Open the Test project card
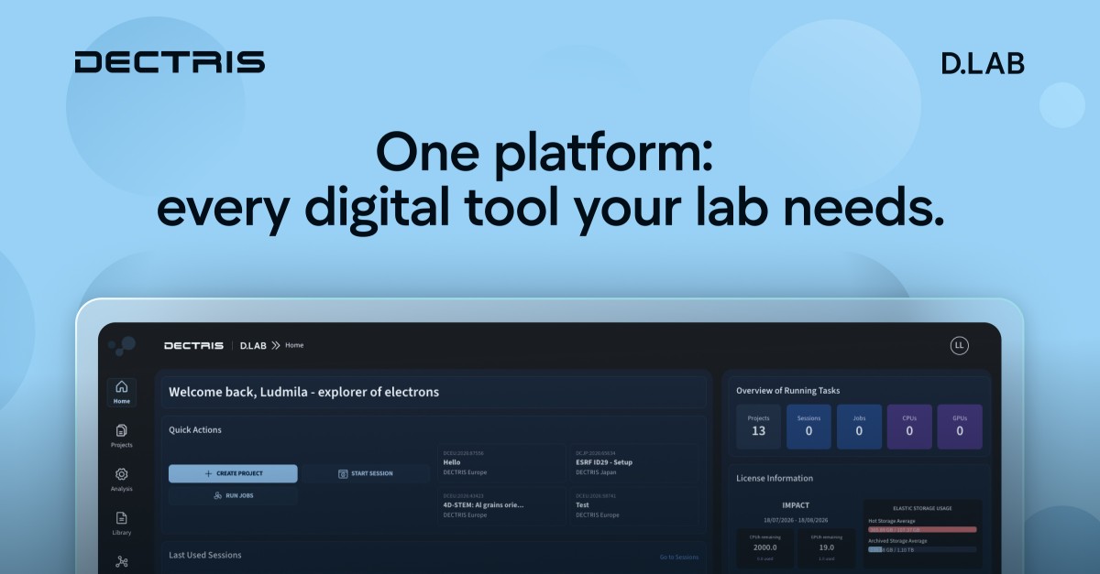1100x574 pixels. pyautogui.click(x=634, y=504)
